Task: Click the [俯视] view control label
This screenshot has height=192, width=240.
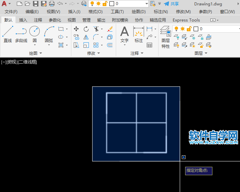Action: click(x=12, y=62)
